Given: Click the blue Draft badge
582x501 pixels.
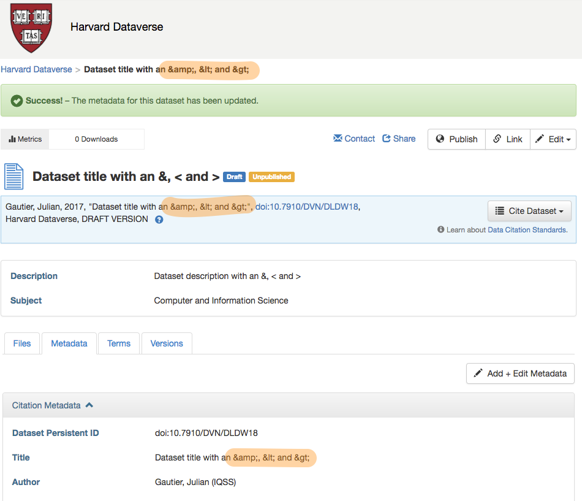Looking at the screenshot, I should click(234, 177).
